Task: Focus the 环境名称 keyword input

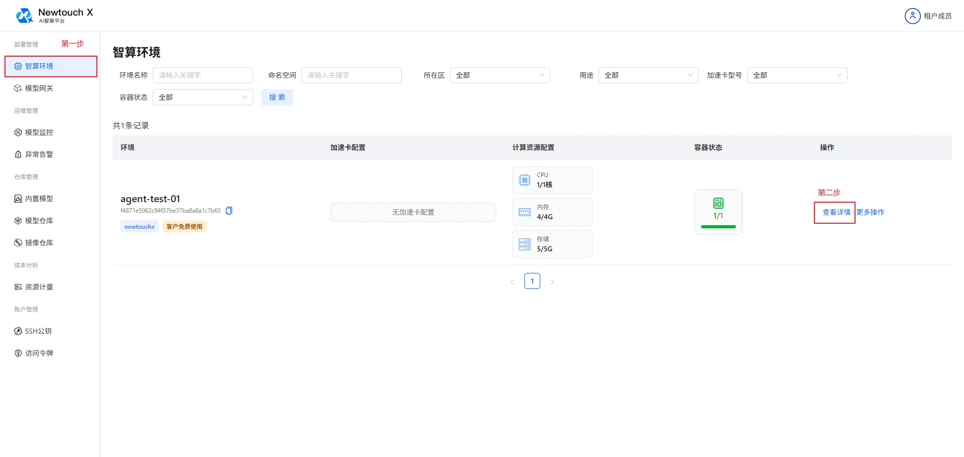Action: pyautogui.click(x=203, y=75)
